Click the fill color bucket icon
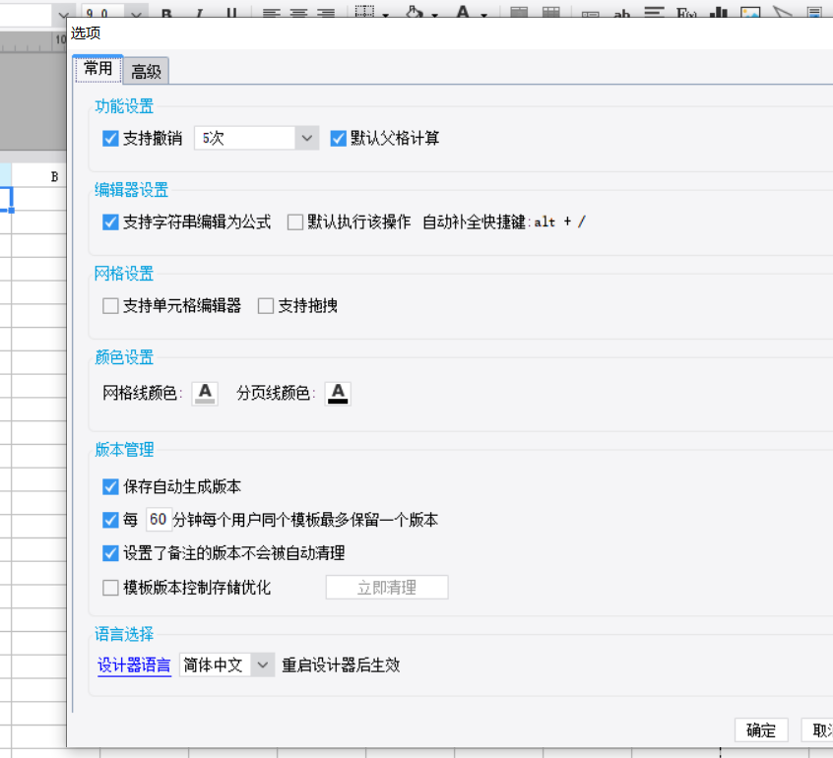The height and width of the screenshot is (758, 833). [414, 12]
